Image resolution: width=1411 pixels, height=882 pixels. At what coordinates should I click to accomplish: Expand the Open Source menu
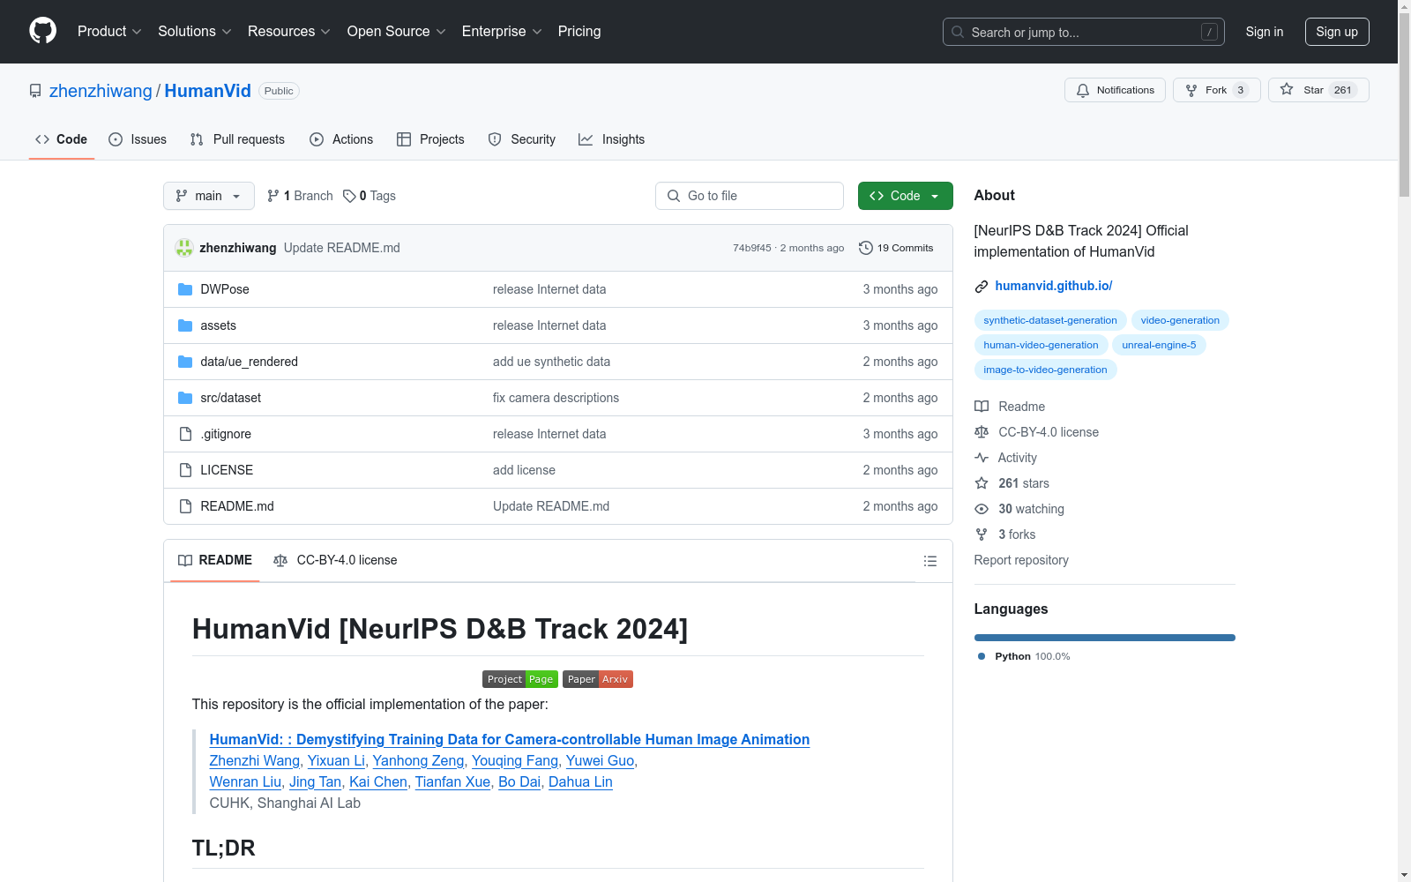coord(397,31)
